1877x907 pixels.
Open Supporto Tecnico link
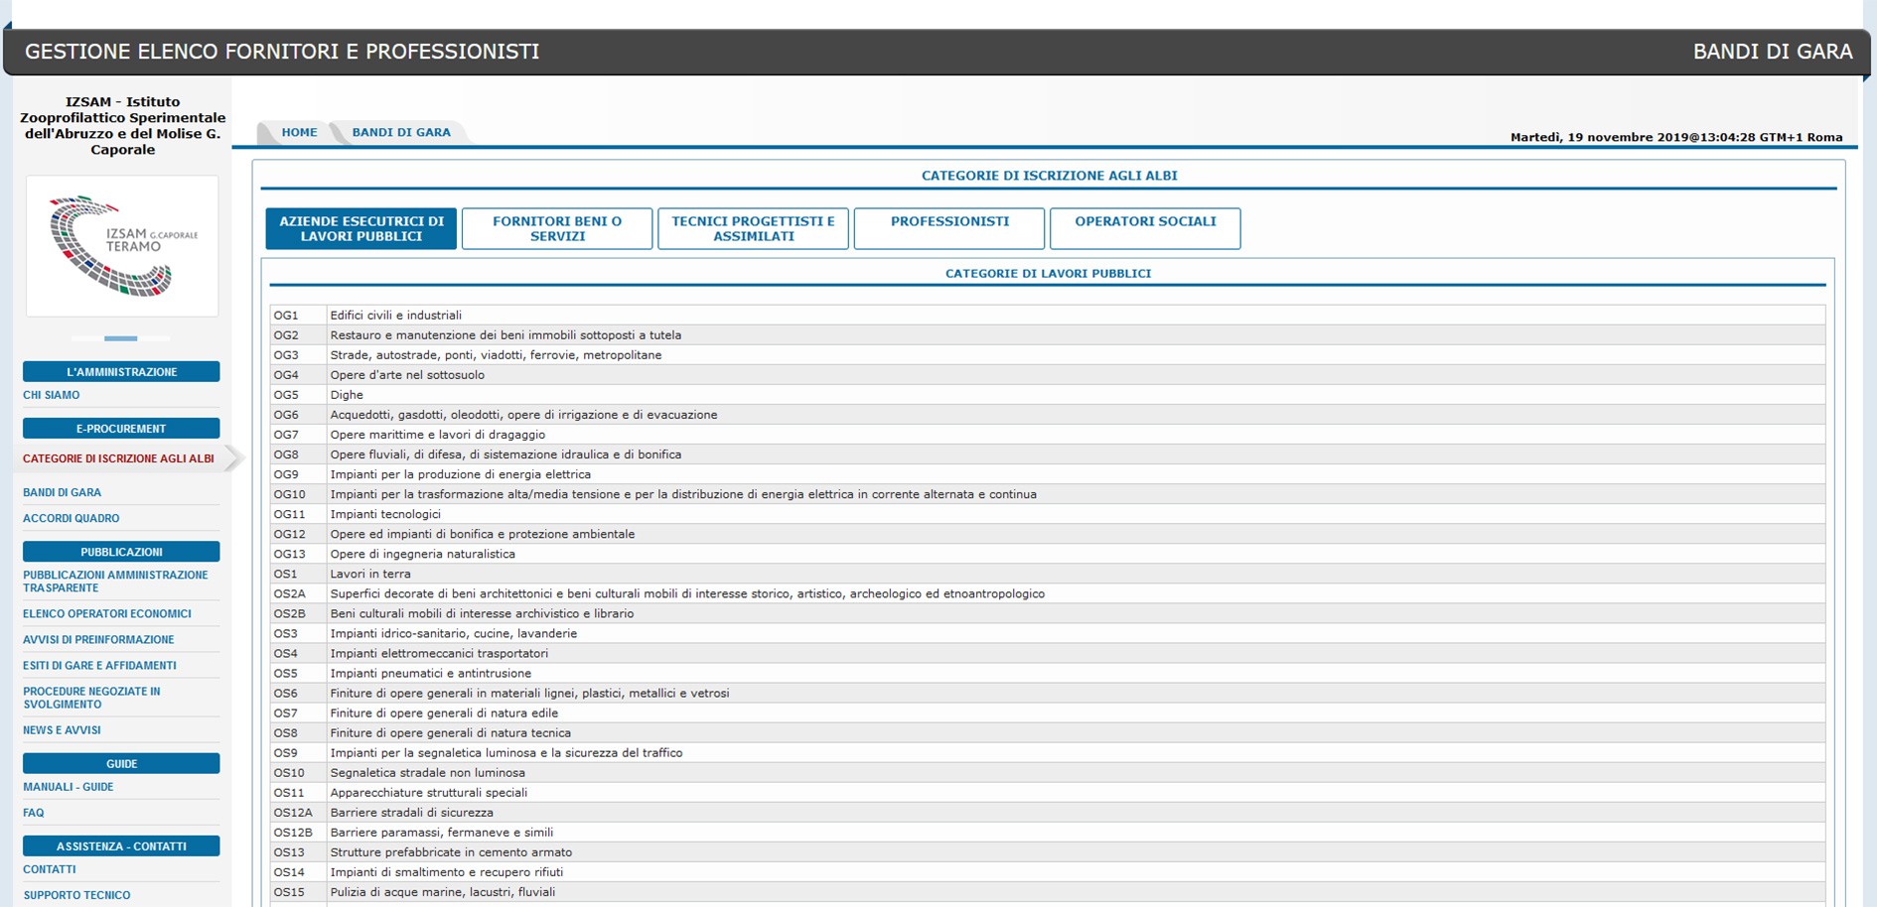(76, 895)
